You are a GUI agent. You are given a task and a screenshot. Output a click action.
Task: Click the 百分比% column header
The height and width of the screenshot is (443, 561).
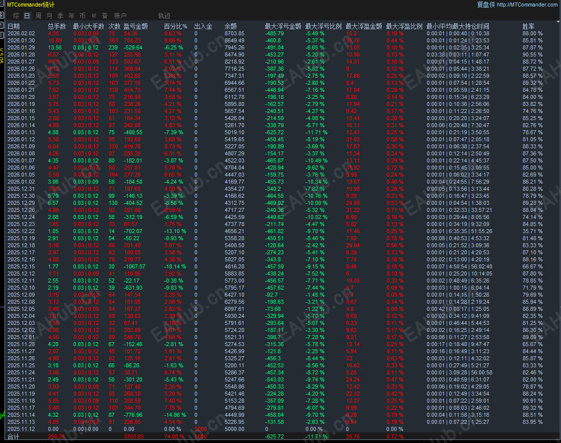[x=176, y=26]
